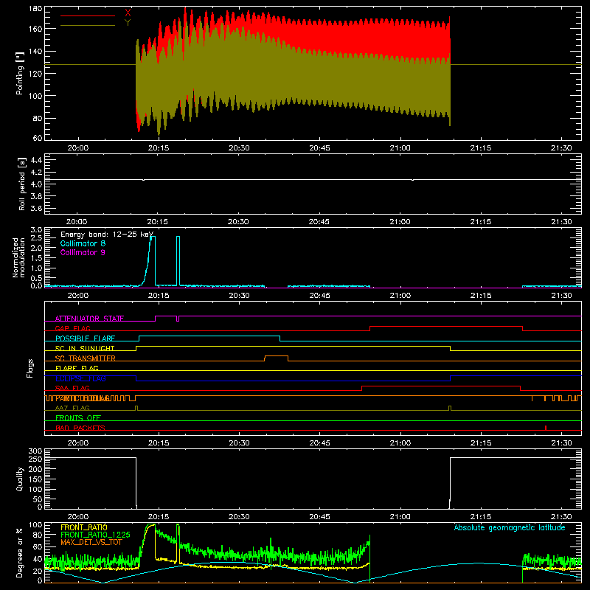590x590 pixels.
Task: Click the 'Normalized modulation' axis title
Action: tap(19, 257)
